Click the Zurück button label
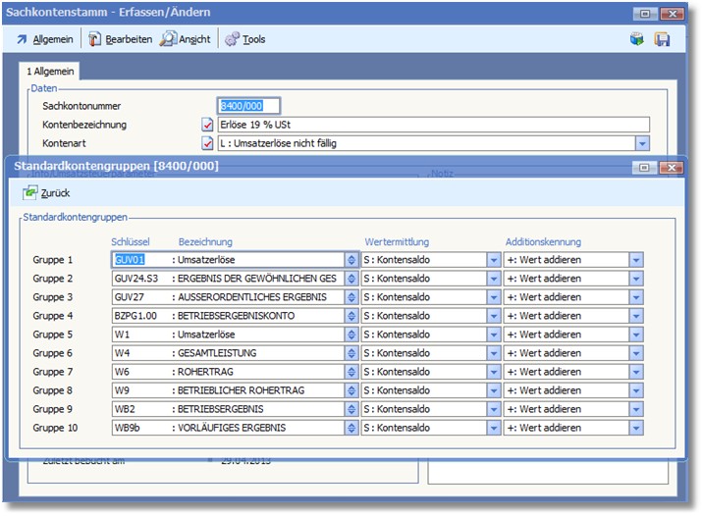The image size is (702, 516). (55, 193)
